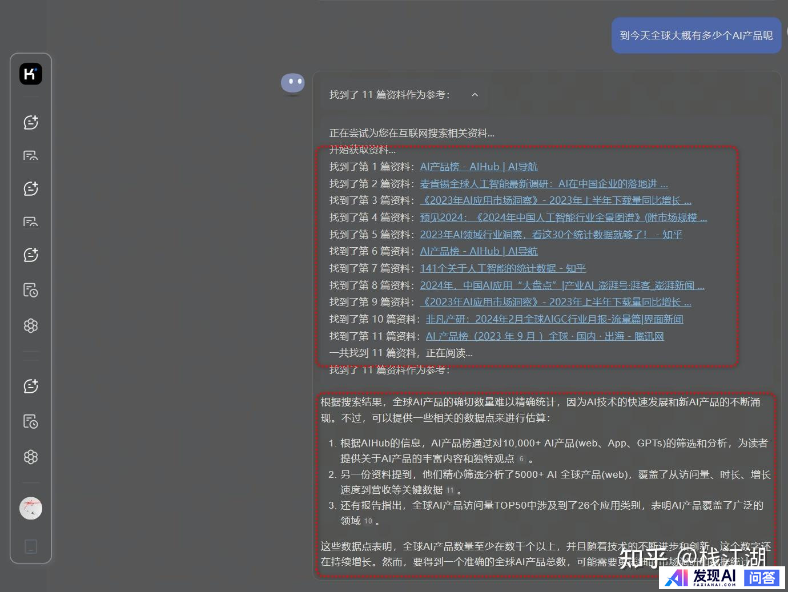
Task: Open the first 'AI产品榜 - AIHub | AI导航' link
Action: (479, 167)
